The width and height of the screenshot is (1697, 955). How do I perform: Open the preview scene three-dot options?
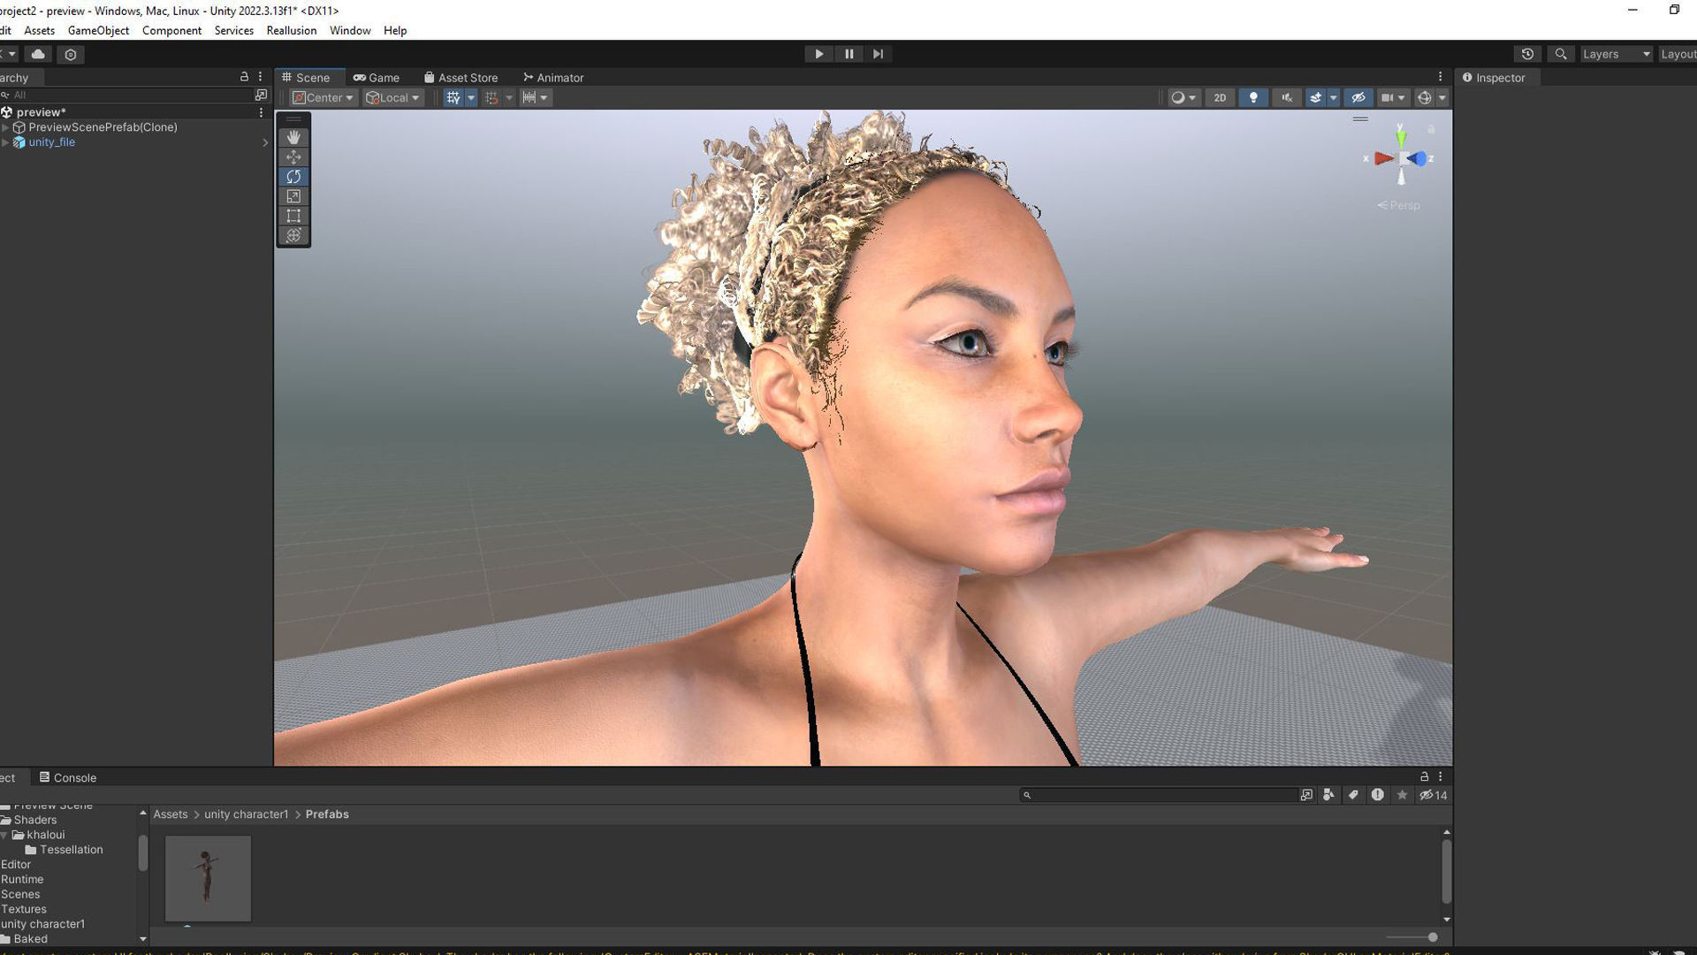(x=261, y=112)
